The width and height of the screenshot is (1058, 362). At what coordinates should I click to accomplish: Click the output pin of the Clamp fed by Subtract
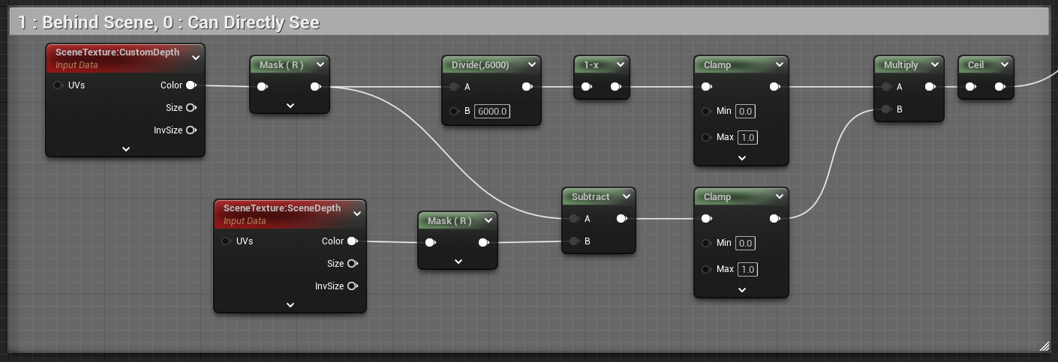coord(775,219)
